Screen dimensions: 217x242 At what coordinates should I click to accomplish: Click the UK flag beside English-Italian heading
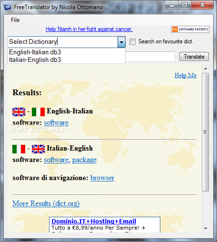[19, 112]
